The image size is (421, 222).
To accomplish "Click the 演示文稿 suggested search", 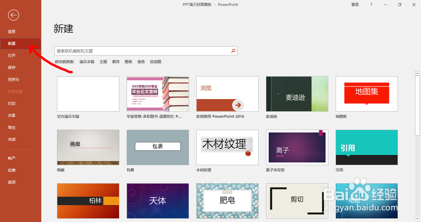I will [x=87, y=62].
